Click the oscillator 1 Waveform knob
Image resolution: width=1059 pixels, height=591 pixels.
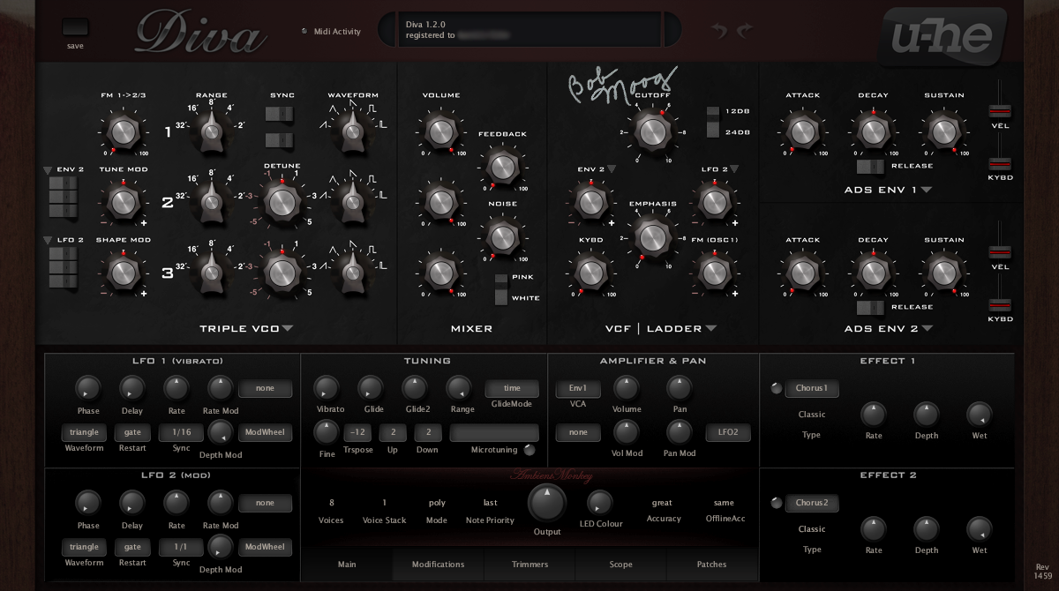click(353, 131)
